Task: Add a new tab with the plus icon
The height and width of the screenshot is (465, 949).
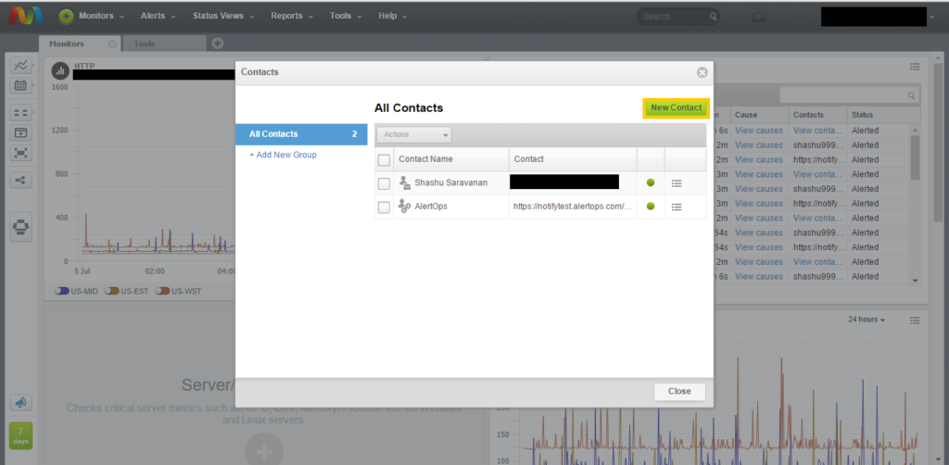Action: [x=218, y=43]
